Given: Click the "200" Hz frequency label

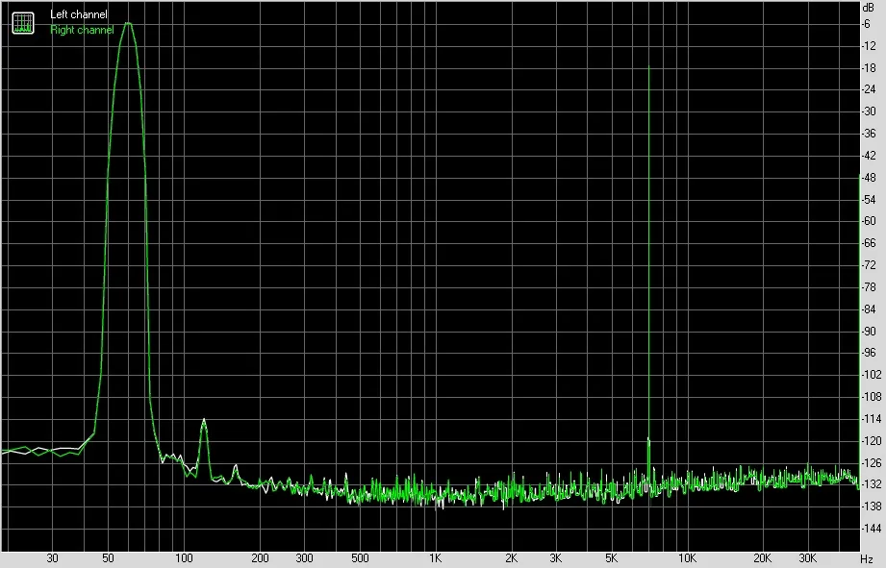Looking at the screenshot, I should pos(260,558).
